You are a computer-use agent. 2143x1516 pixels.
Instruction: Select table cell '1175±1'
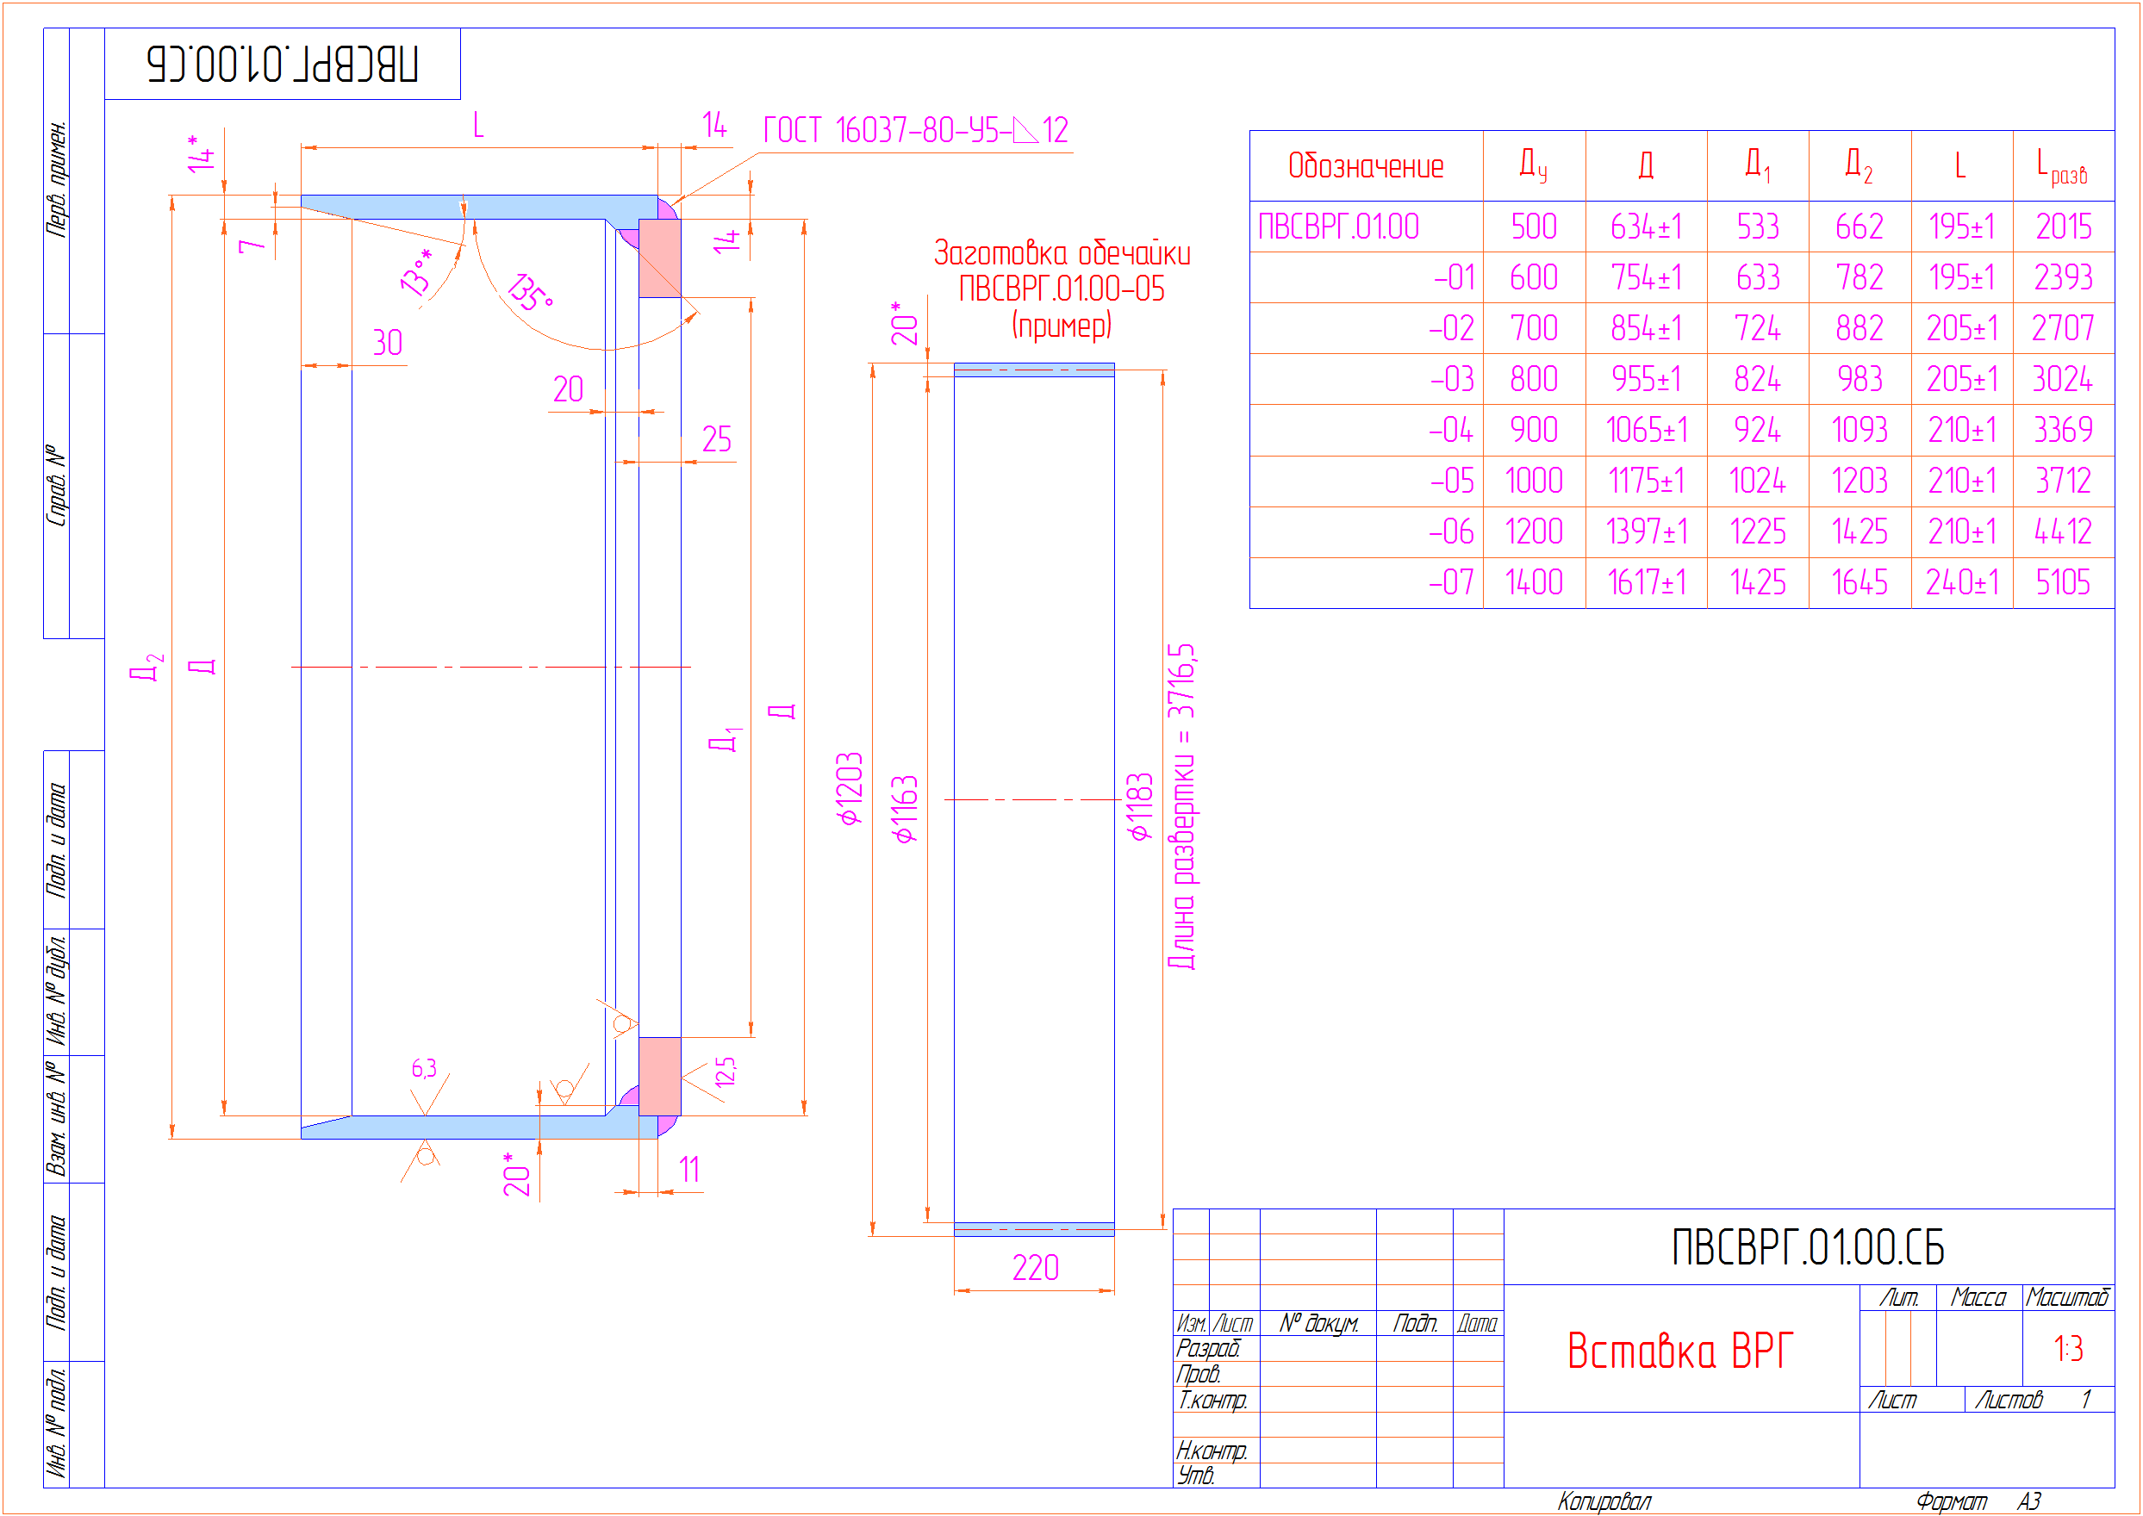click(x=1646, y=482)
